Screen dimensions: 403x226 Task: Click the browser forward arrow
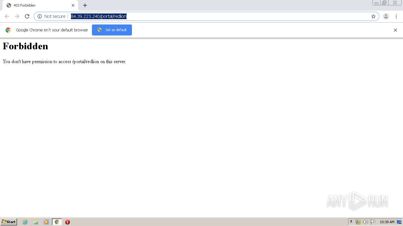point(17,16)
